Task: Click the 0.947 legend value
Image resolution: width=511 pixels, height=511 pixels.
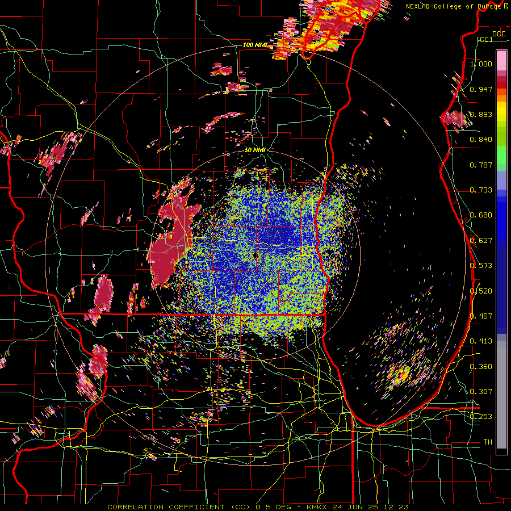Action: (481, 89)
